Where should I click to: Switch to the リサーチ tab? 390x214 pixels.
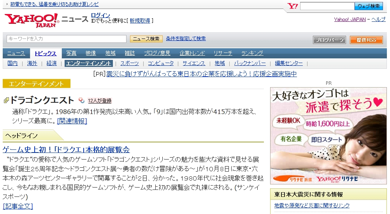click(223, 53)
